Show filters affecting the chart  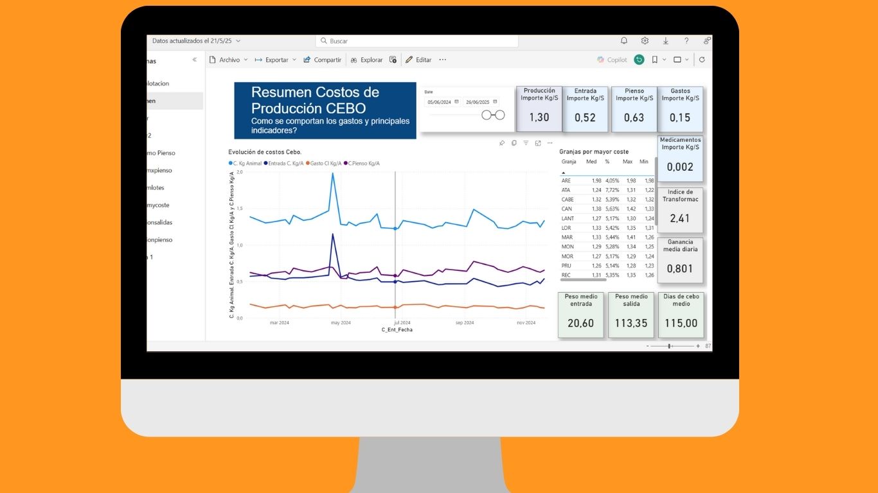(526, 143)
